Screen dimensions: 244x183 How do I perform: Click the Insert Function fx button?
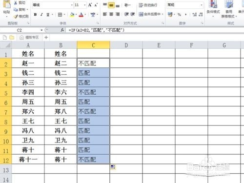pyautogui.click(x=62, y=30)
